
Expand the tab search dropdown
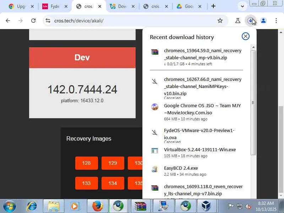tap(242, 6)
